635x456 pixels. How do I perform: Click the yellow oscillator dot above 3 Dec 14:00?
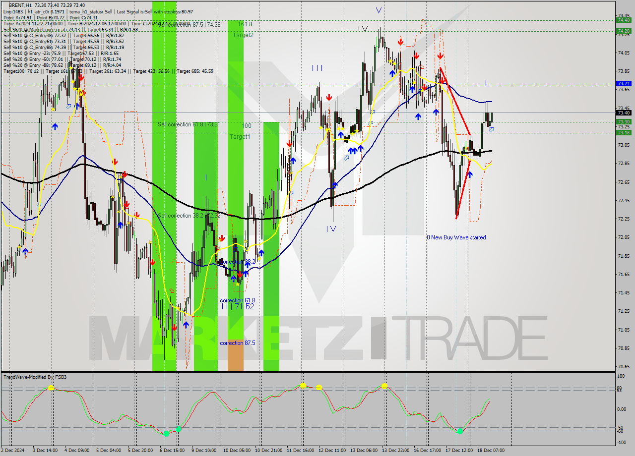pos(51,388)
